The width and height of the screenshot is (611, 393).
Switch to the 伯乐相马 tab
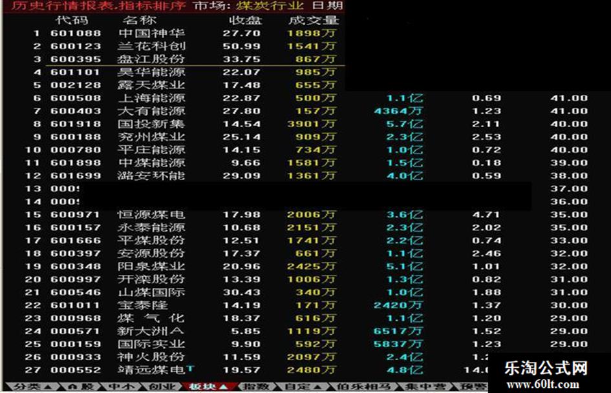363,387
